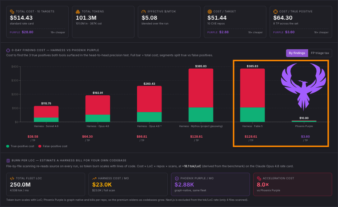This screenshot has height=207, width=338.
Task: Click the $192.91 bar label
Action: point(98,93)
